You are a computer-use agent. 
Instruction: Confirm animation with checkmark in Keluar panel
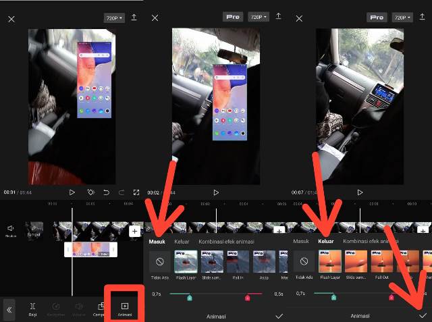pos(423,315)
